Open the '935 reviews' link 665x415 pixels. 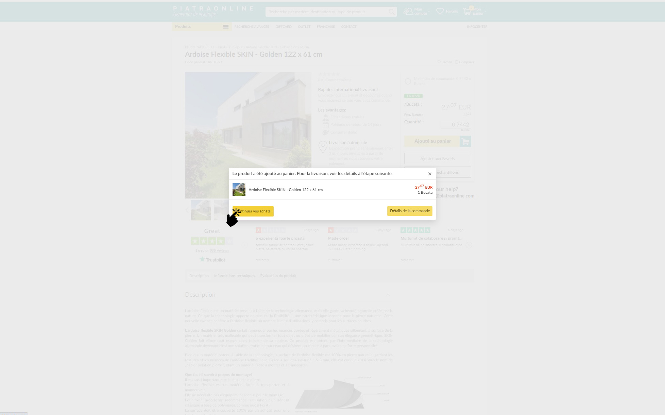click(219, 250)
